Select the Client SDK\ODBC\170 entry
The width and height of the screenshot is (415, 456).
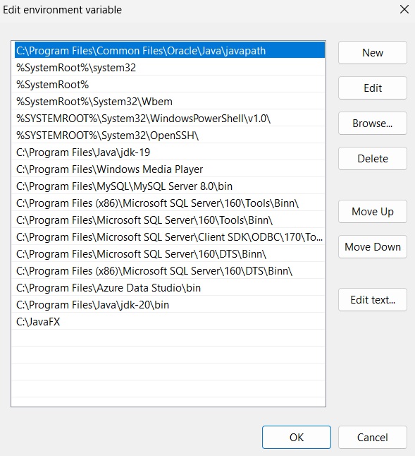point(170,236)
